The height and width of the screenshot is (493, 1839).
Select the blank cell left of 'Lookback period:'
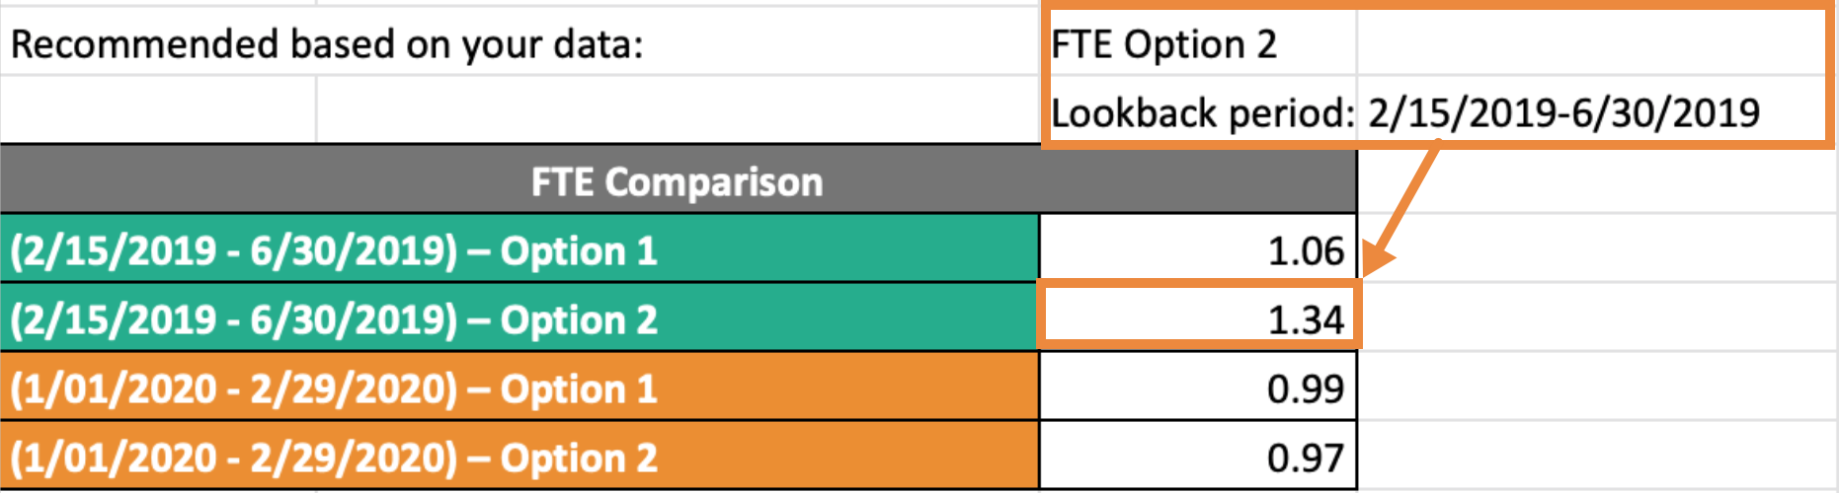coord(680,110)
